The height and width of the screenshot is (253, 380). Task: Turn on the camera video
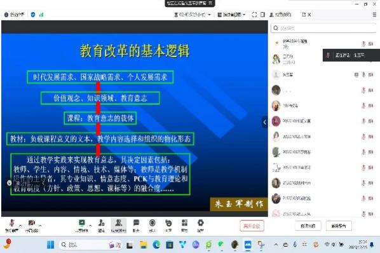click(32, 226)
